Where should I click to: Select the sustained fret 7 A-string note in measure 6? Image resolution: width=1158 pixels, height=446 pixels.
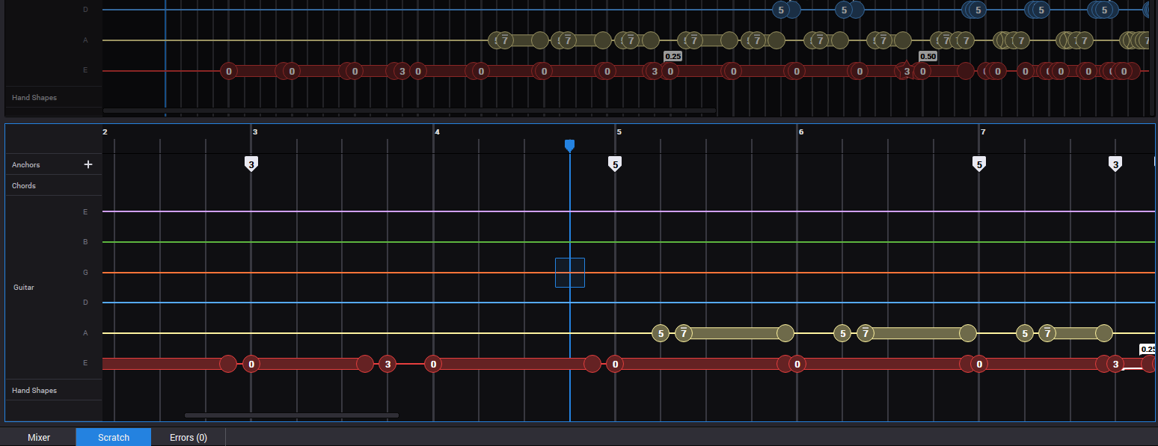[866, 333]
